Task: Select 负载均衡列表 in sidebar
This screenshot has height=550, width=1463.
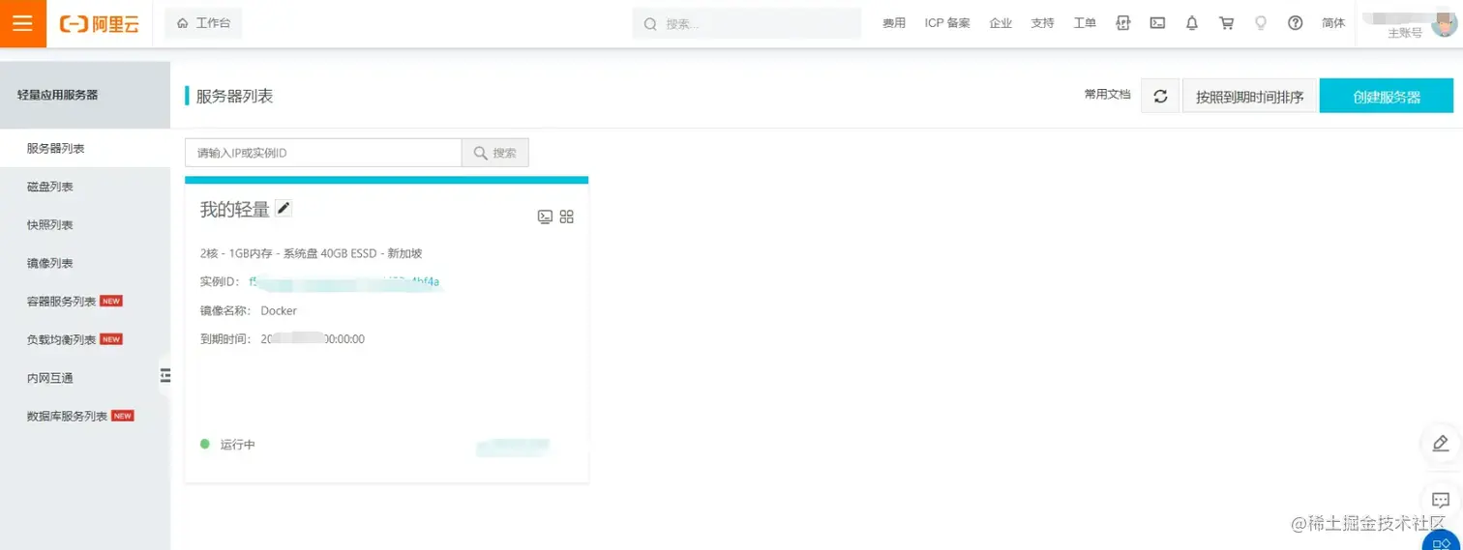Action: point(85,339)
